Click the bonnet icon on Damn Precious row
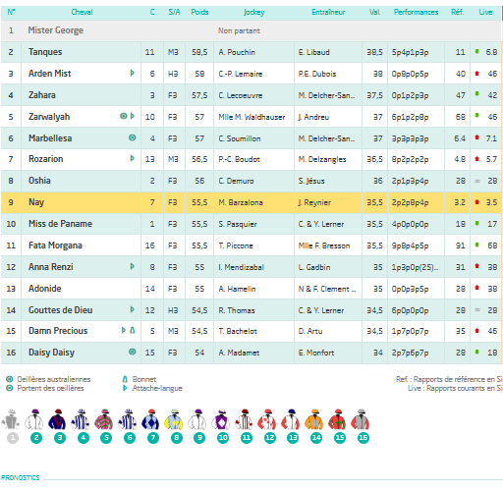This screenshot has height=490, width=503. click(133, 330)
